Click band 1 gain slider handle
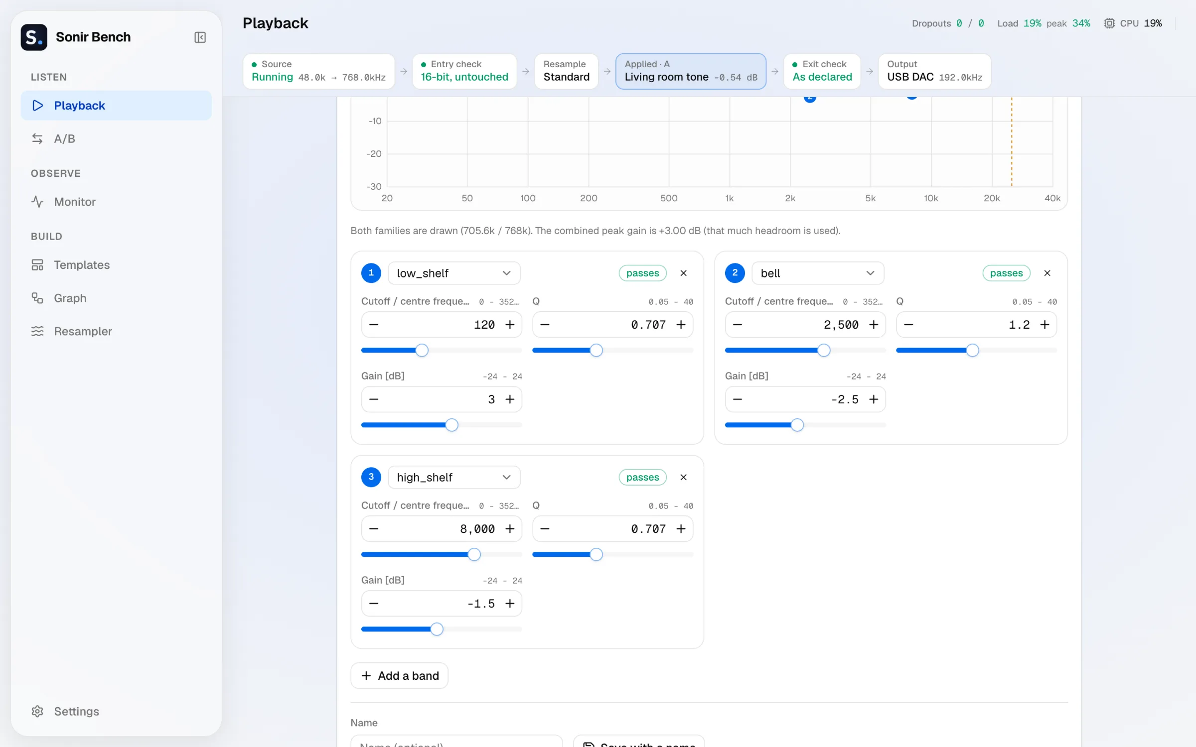1196x747 pixels. point(451,425)
